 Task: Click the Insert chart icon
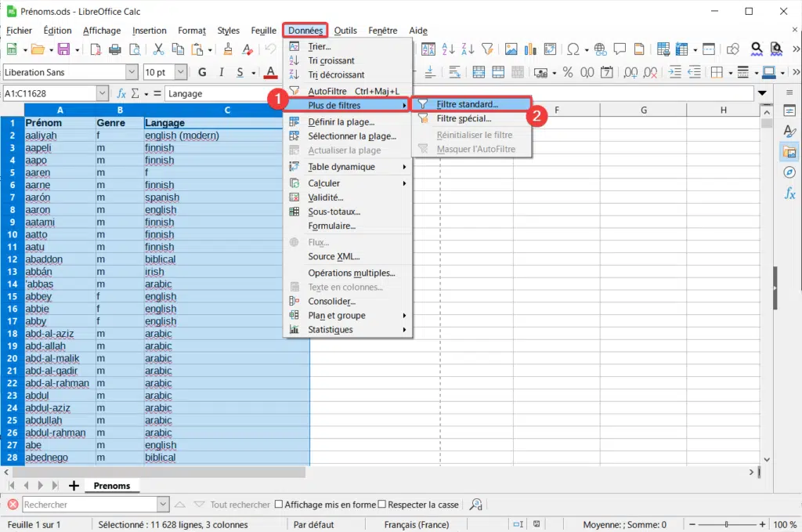pyautogui.click(x=530, y=49)
